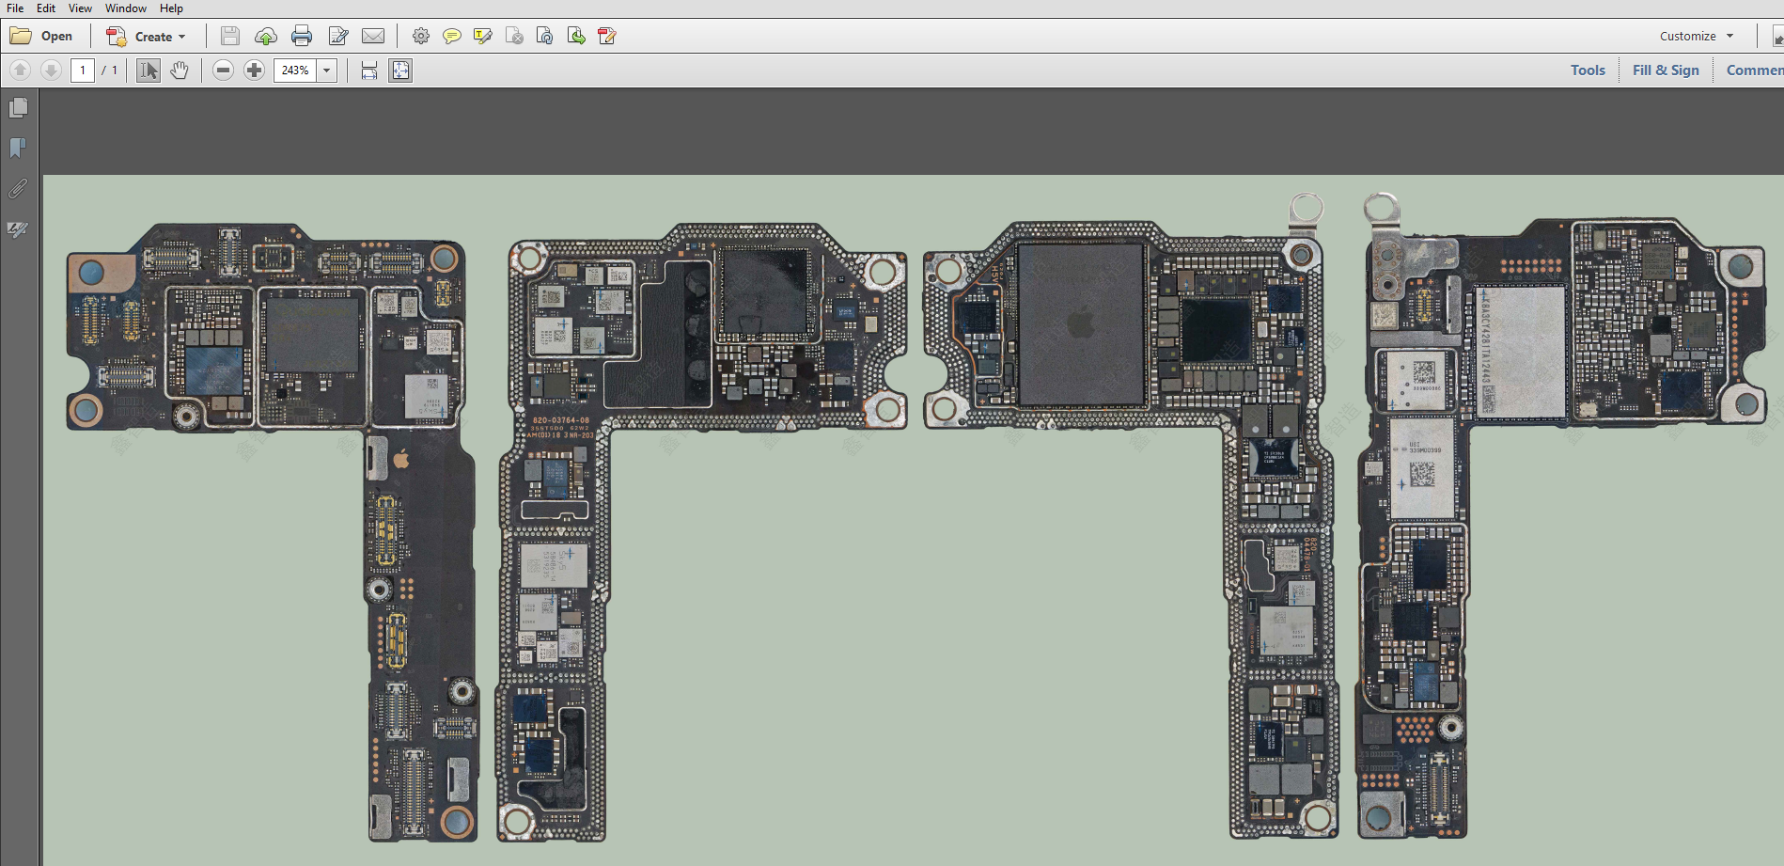The height and width of the screenshot is (866, 1784).
Task: Click the page number input field
Action: pos(83,71)
